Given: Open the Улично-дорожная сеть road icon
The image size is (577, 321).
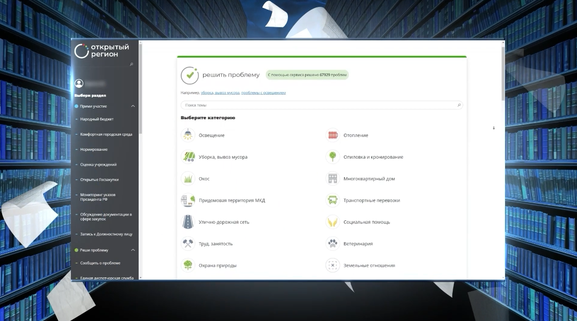Looking at the screenshot, I should coord(187,222).
